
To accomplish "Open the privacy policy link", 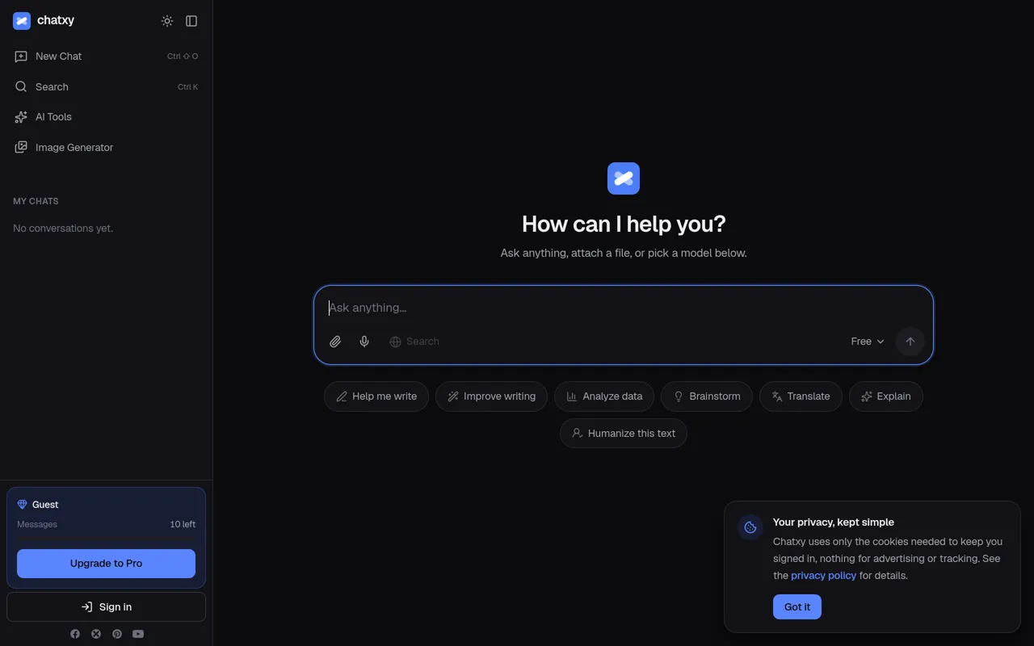I will coord(823,576).
